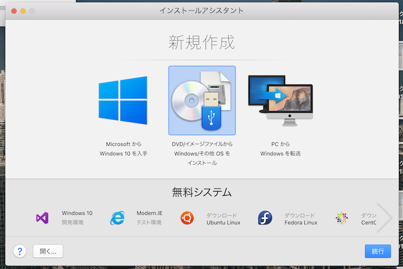Screen dimensions: 403x269
Task: Click the CentOS logo icon
Action: [342, 218]
